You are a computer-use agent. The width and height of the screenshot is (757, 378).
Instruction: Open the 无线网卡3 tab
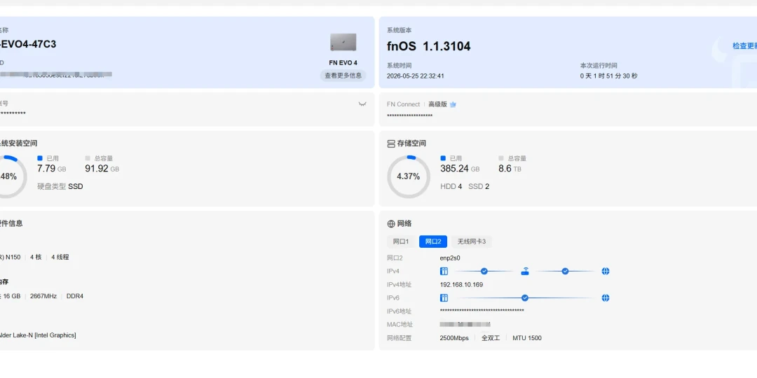pyautogui.click(x=472, y=241)
